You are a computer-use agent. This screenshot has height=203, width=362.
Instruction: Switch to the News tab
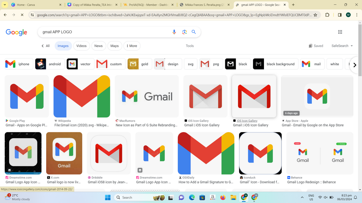click(x=98, y=46)
